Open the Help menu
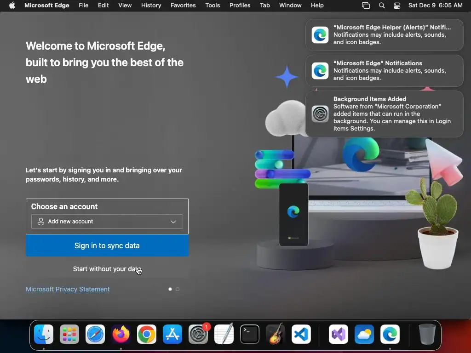This screenshot has width=471, height=353. (x=317, y=6)
